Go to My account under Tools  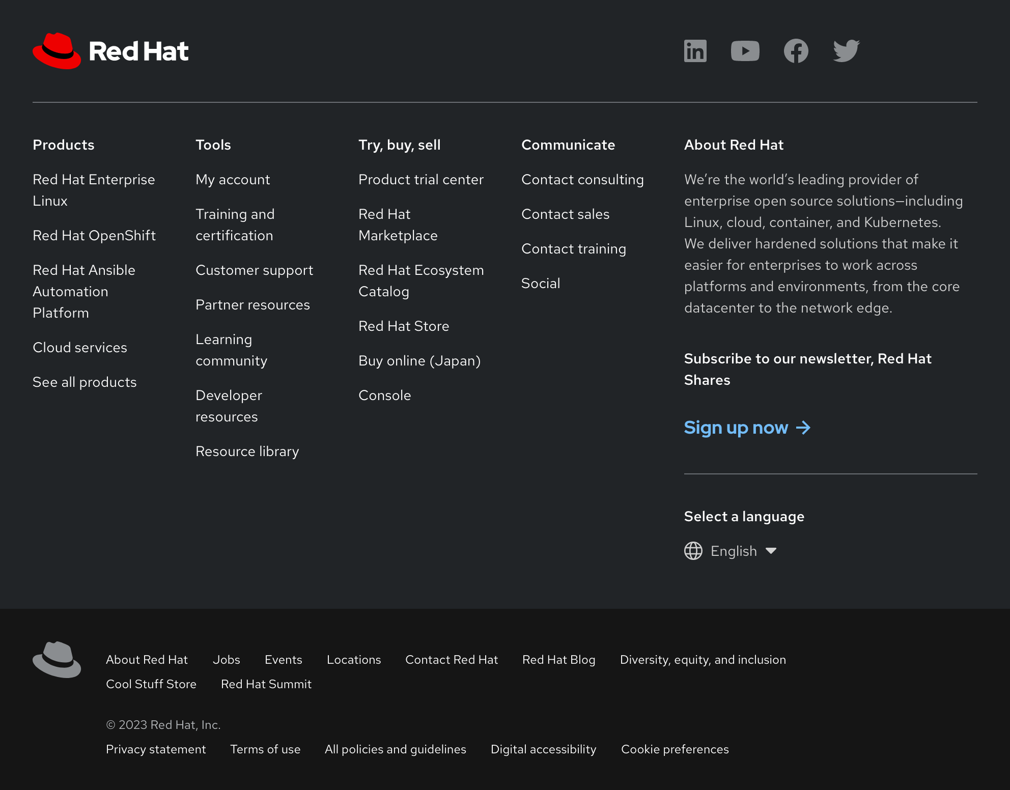(x=233, y=179)
